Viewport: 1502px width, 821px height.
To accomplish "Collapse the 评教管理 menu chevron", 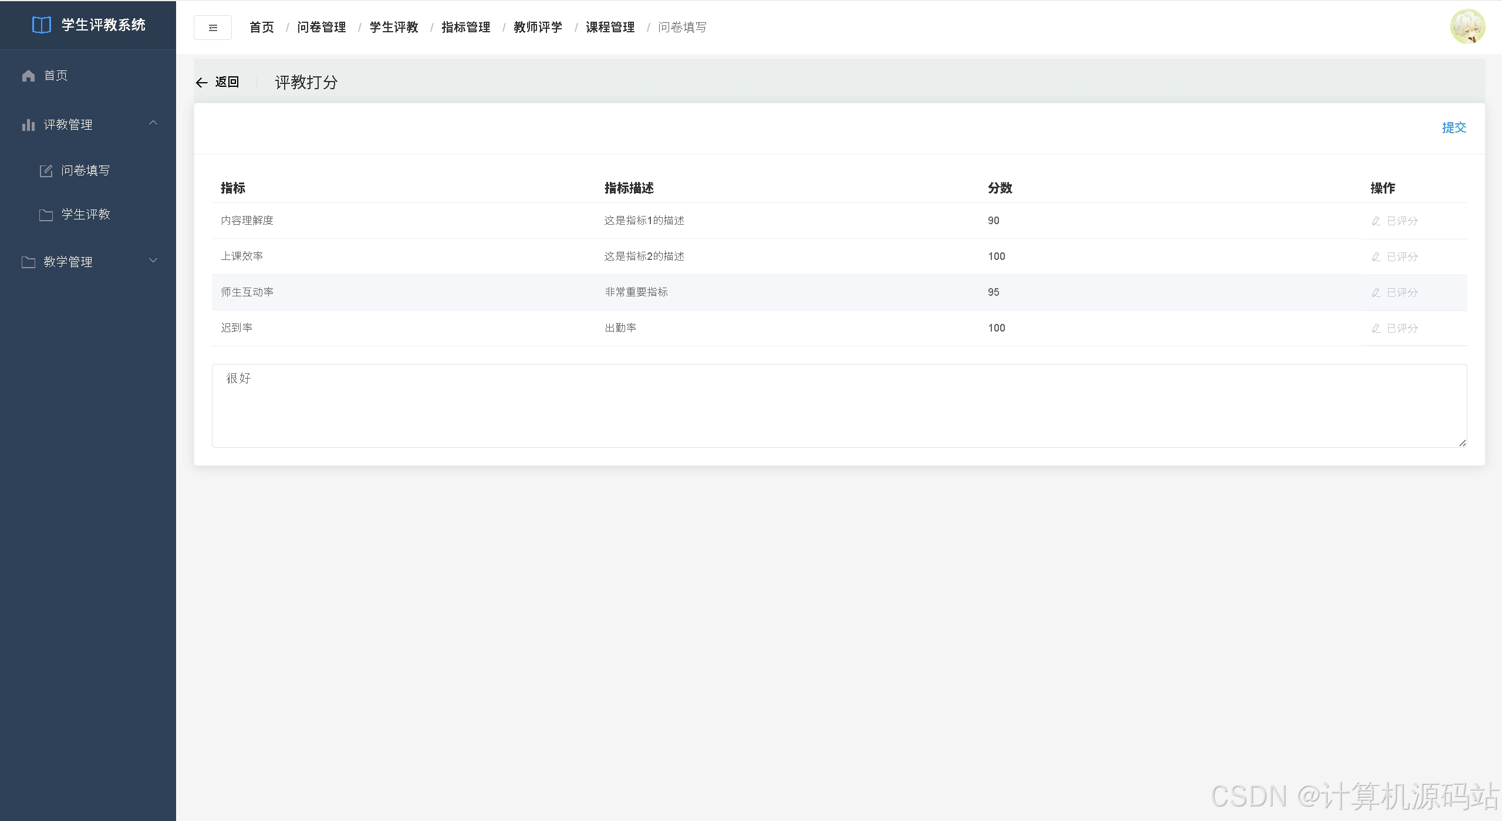I will (153, 123).
